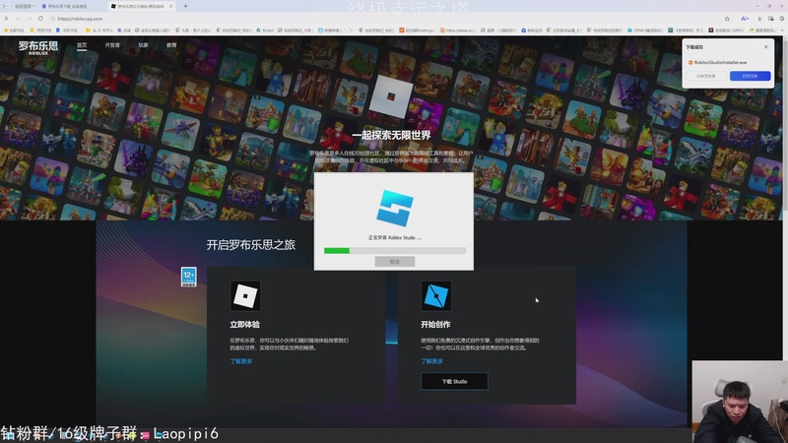The image size is (788, 443).
Task: Select the active 罗布乐思 official site tab
Action: click(142, 6)
